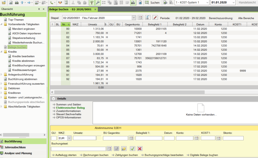The image size is (258, 158).
Task: Click the blue up arrow icon
Action: coord(22,3)
